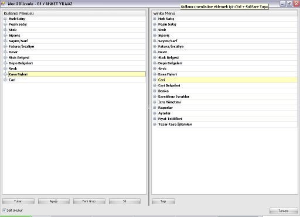
Task: Select Depo Belgeleri in Kullanıcı Menüsü
Action: (21, 63)
